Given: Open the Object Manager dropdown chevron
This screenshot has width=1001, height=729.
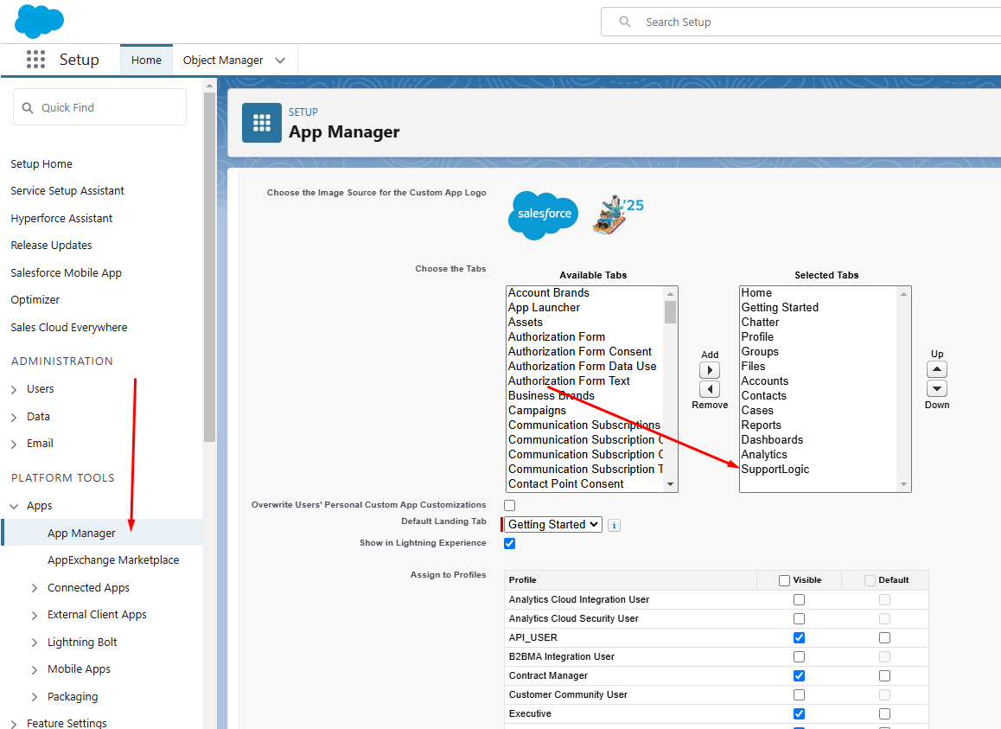Looking at the screenshot, I should [279, 60].
